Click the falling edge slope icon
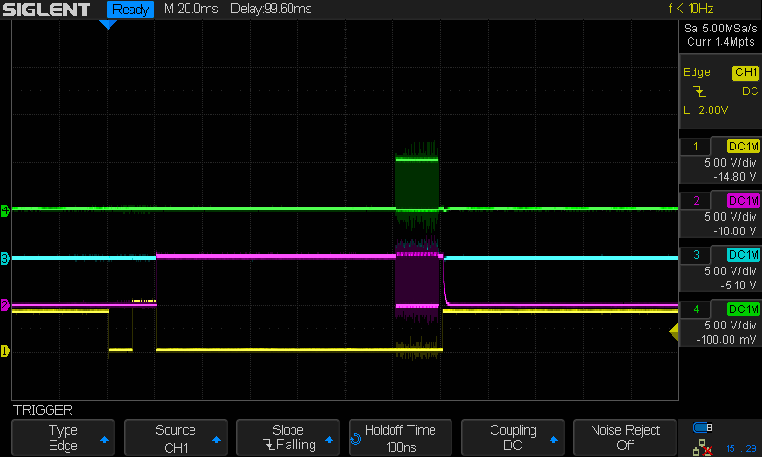Image resolution: width=762 pixels, height=457 pixels. click(699, 91)
